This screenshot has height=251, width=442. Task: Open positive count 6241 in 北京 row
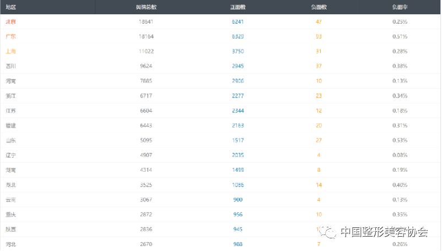click(x=238, y=21)
